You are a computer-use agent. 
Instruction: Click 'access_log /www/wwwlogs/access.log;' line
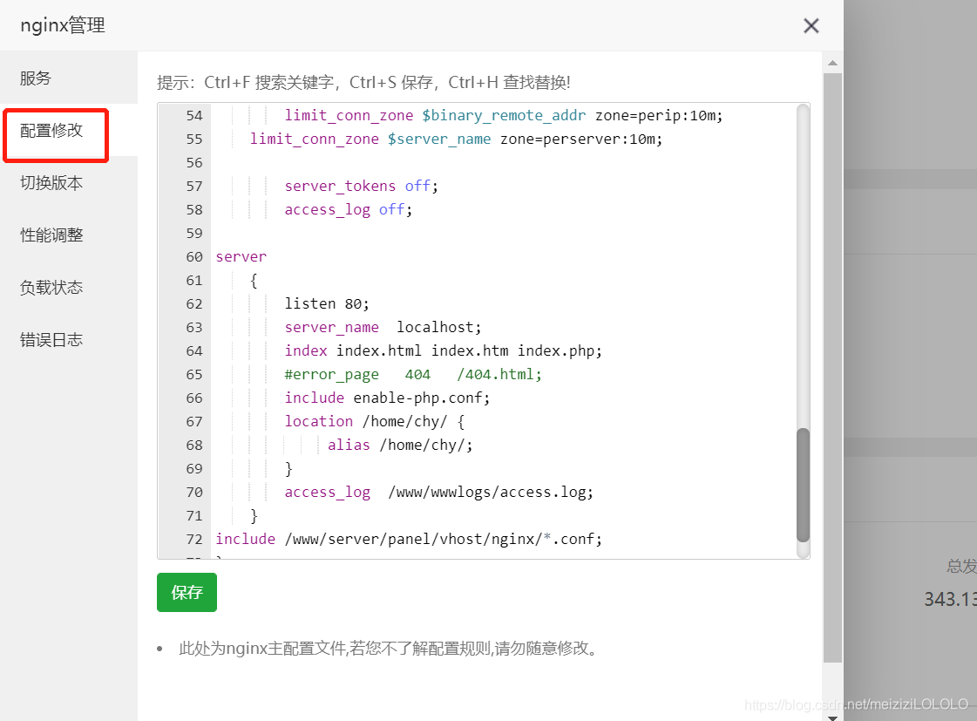click(438, 493)
